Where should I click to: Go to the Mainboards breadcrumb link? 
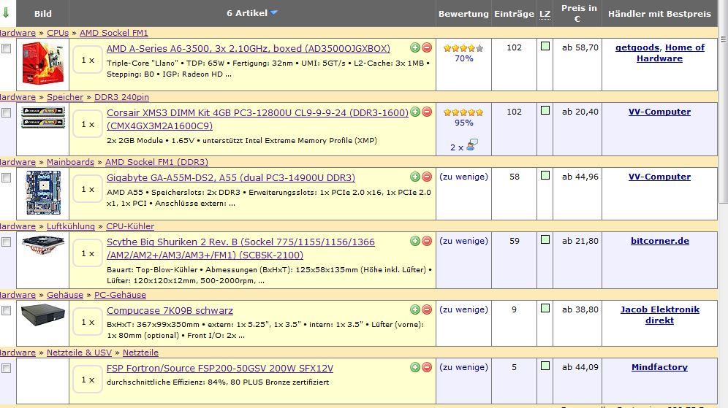pyautogui.click(x=71, y=162)
